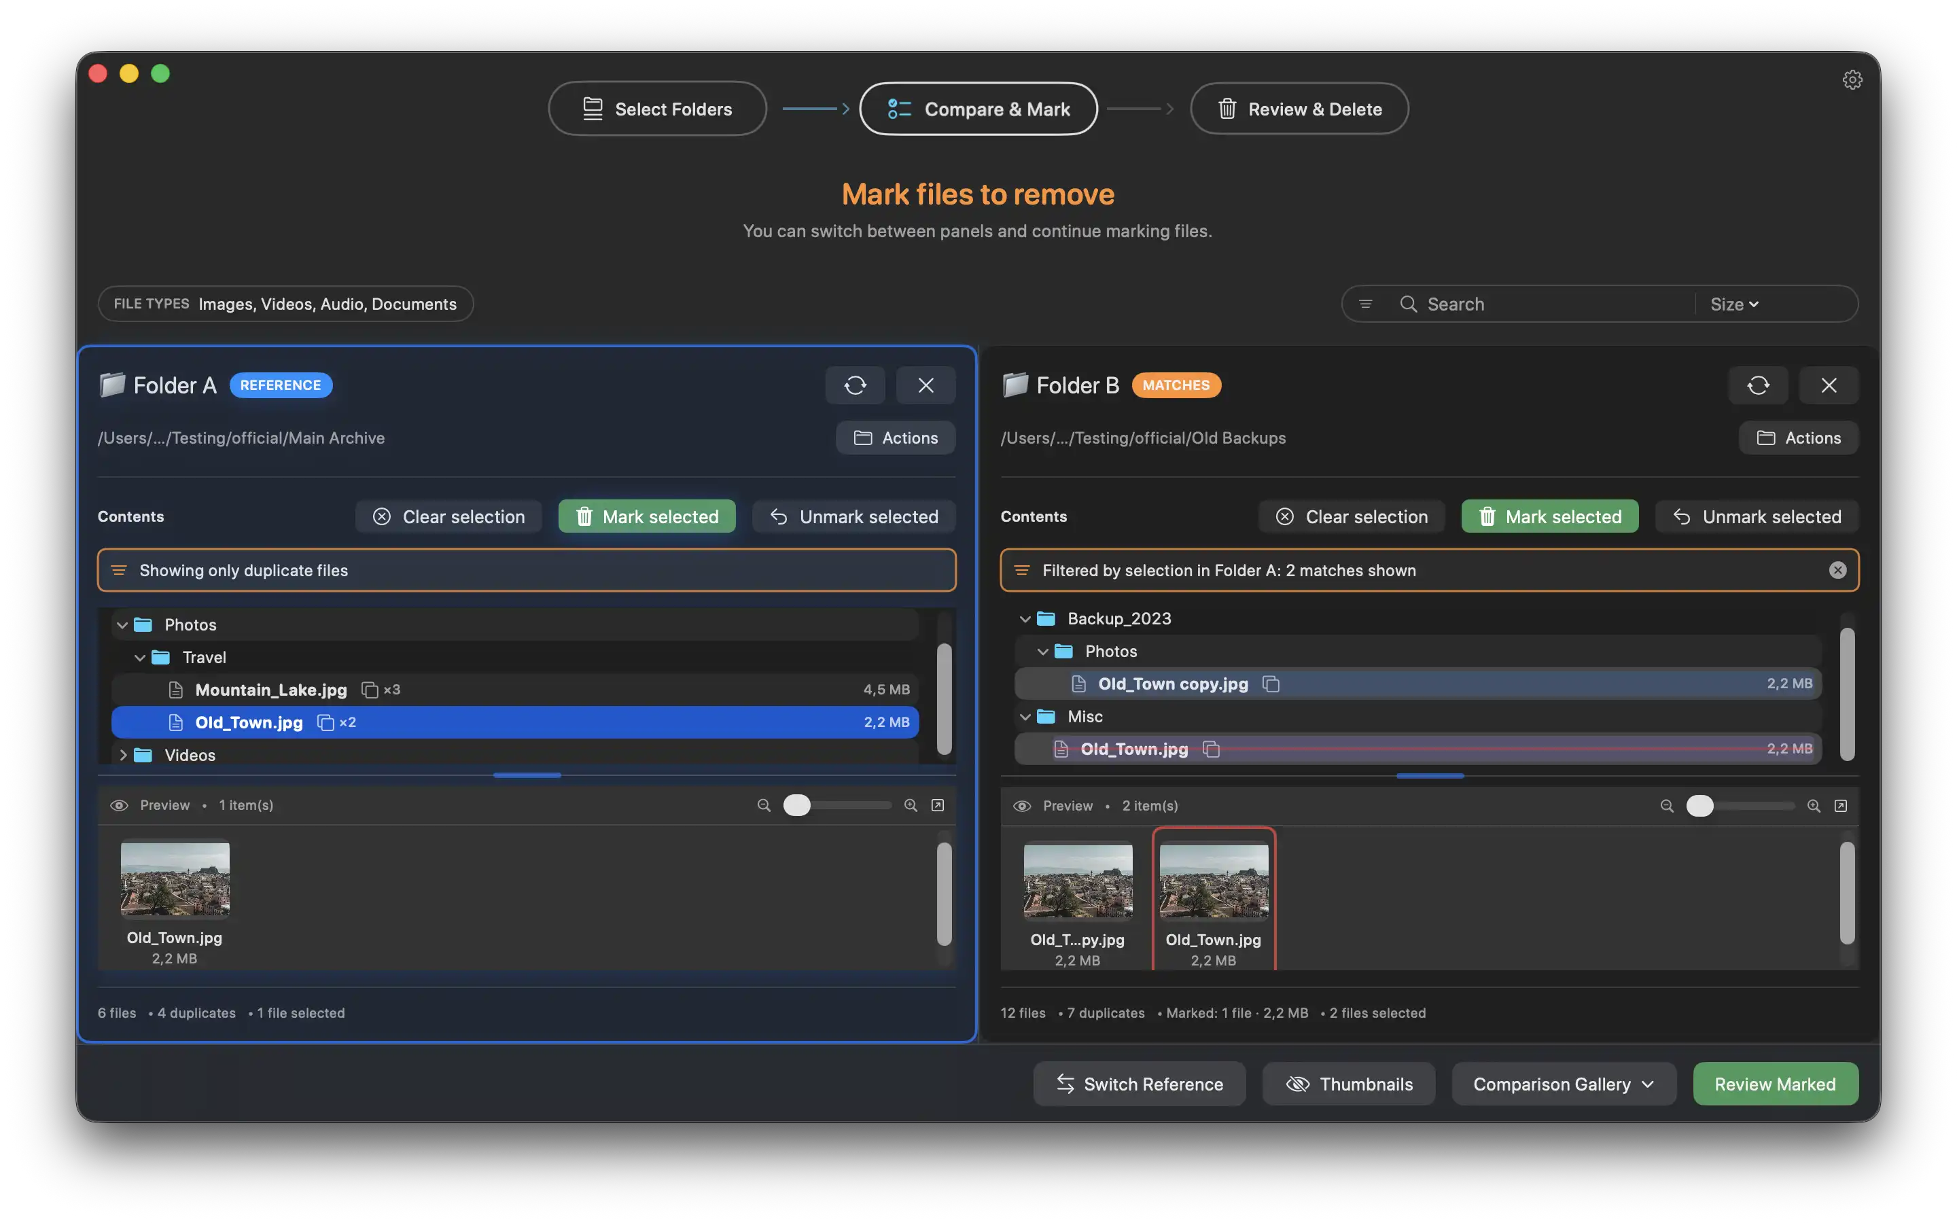Refresh Folder B with the reload icon
The width and height of the screenshot is (1957, 1223).
click(1757, 385)
